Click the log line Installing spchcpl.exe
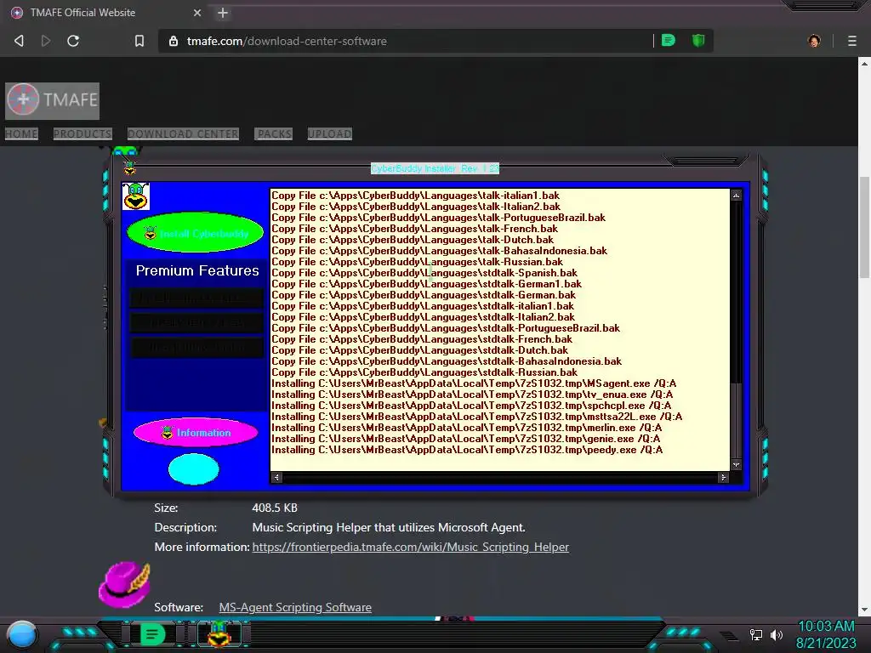Viewport: 871px width, 653px height. [471, 406]
